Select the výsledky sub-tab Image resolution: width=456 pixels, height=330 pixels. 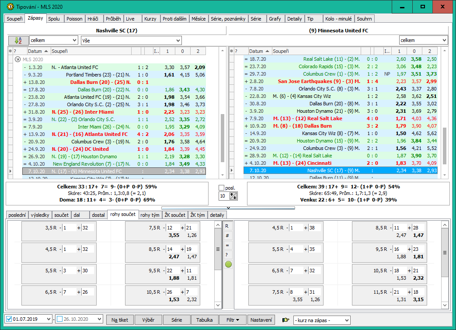click(x=40, y=215)
